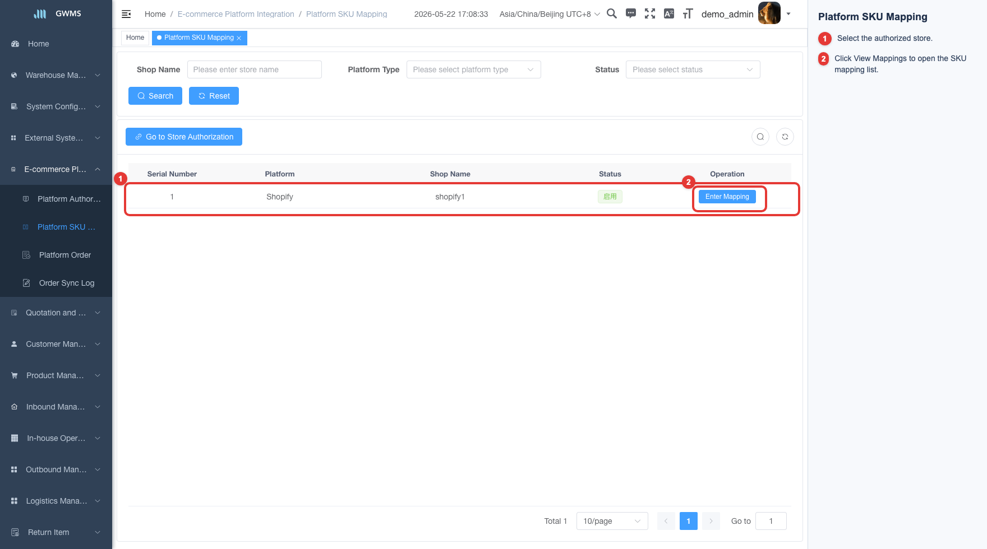Open the Platform Type dropdown

pos(474,69)
